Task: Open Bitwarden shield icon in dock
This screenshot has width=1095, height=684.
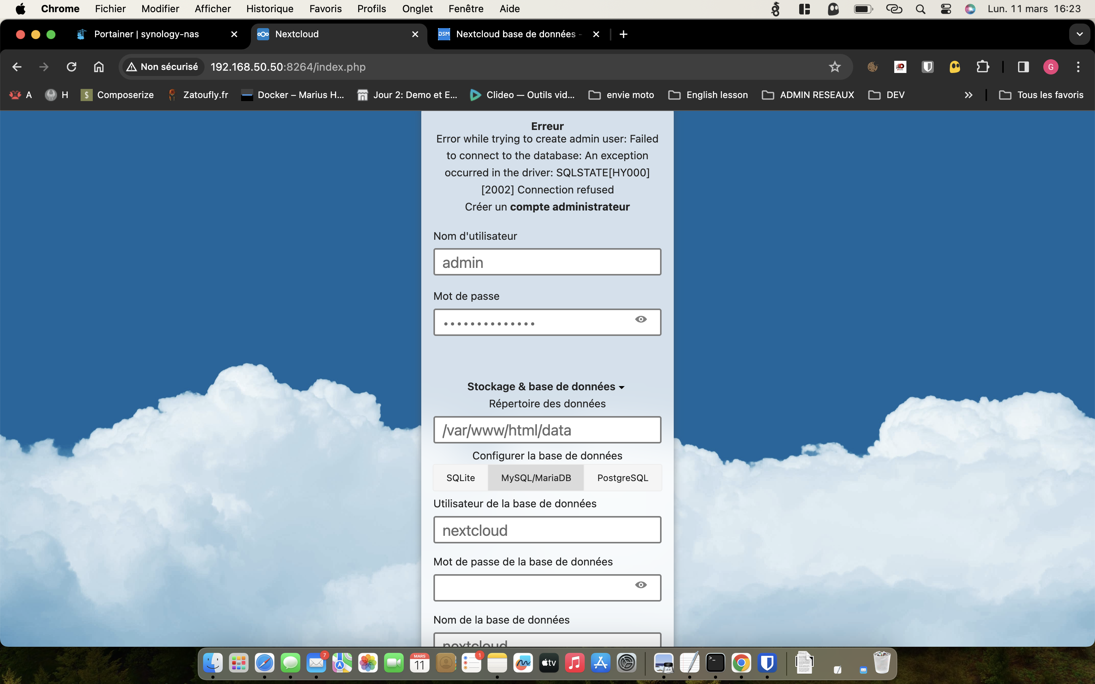Action: coord(767,663)
